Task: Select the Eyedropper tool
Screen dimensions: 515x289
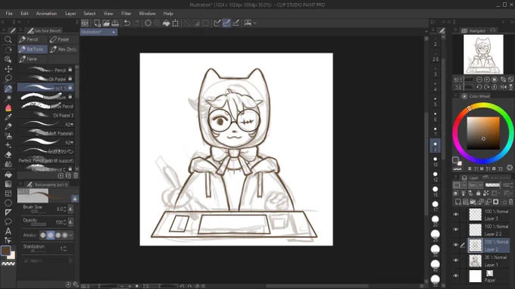Action: [x=8, y=117]
